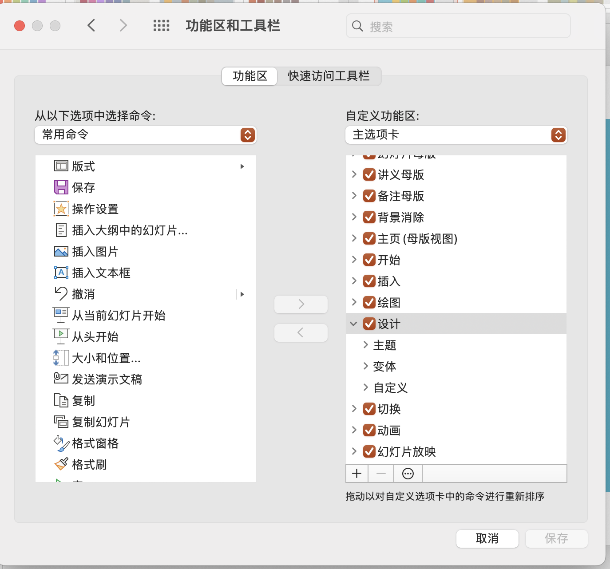Click the plus button to add a tab
Image resolution: width=610 pixels, height=569 pixels.
[x=356, y=473]
